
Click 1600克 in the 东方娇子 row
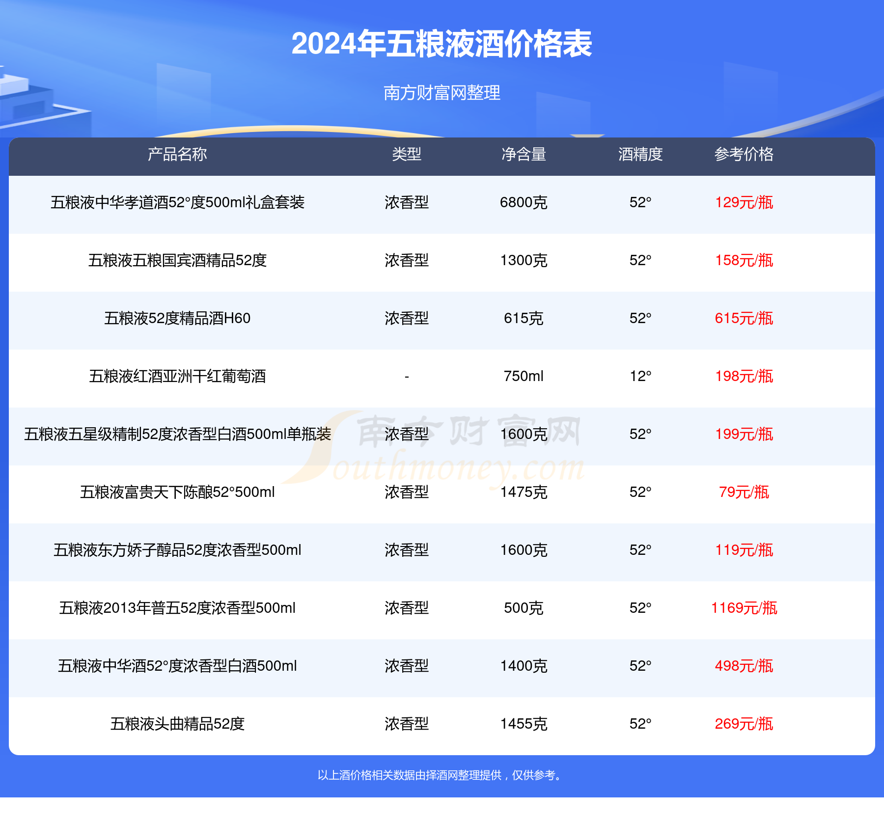[x=524, y=550]
